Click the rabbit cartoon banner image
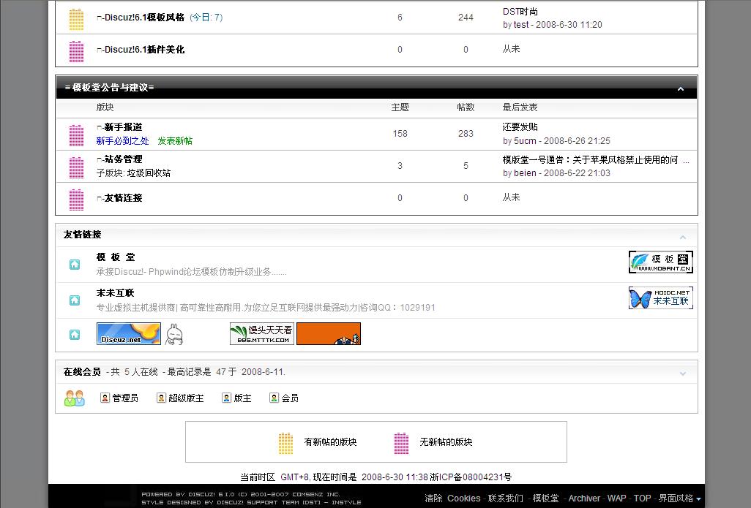Screen dimensions: 751x508 174,334
